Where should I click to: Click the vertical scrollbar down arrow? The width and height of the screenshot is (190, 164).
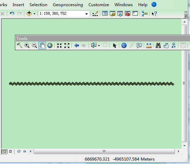click(185, 146)
